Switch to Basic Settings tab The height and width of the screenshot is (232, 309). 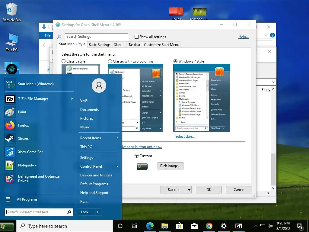(x=100, y=45)
